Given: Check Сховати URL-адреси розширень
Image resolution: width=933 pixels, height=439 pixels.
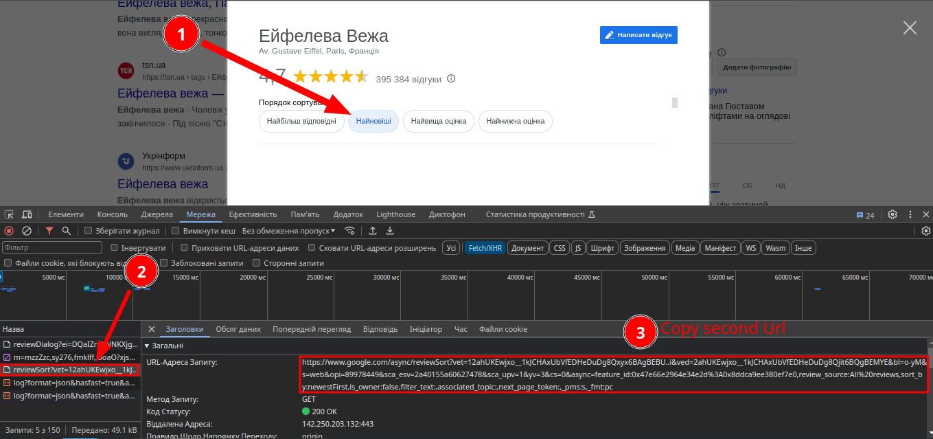Looking at the screenshot, I should coord(312,247).
